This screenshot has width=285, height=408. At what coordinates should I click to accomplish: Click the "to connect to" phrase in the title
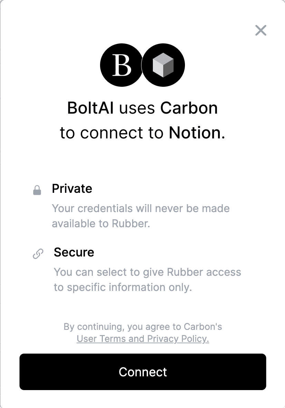point(111,133)
